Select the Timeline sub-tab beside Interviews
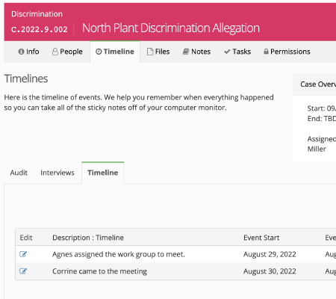This screenshot has width=336, height=299. pos(103,173)
